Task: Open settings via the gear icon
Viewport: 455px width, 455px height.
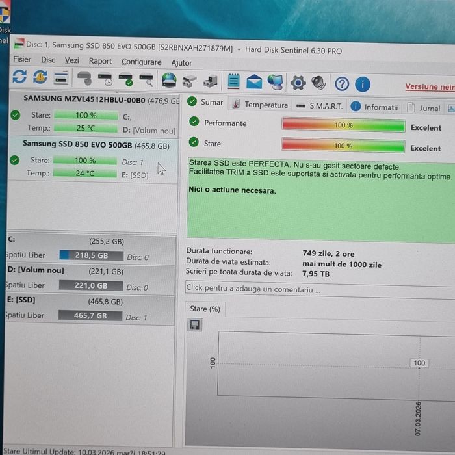Action: (x=298, y=83)
